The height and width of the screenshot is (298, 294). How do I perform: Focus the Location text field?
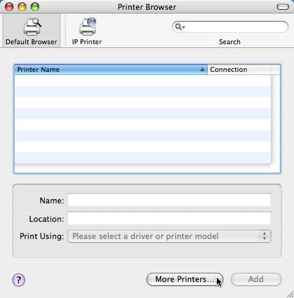click(x=169, y=218)
